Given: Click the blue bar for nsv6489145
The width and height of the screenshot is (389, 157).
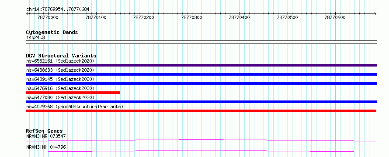Looking at the screenshot, I should tap(201, 84).
